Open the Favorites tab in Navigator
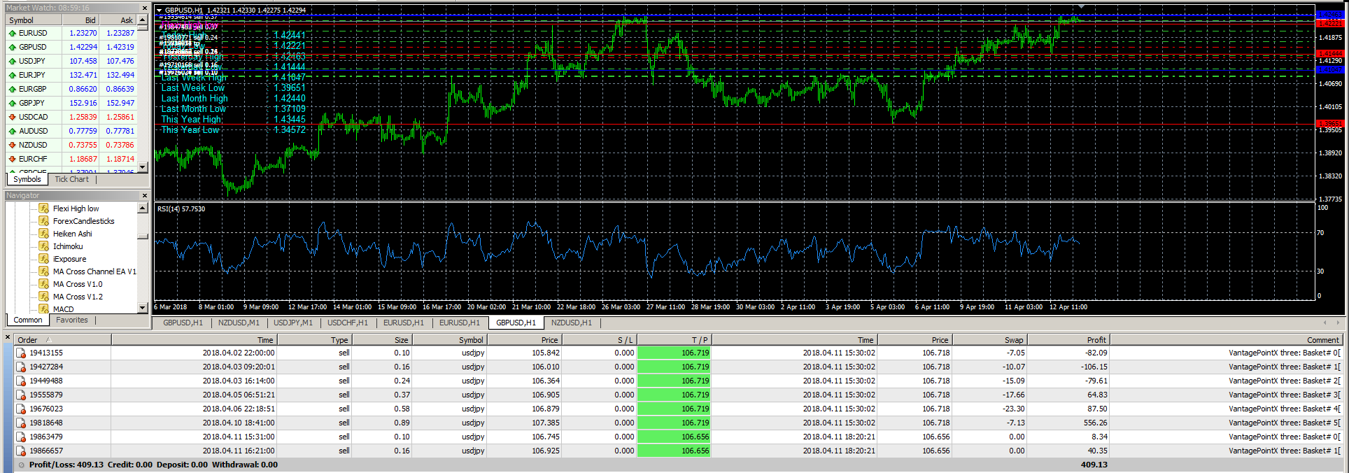1349x473 pixels. pyautogui.click(x=72, y=320)
